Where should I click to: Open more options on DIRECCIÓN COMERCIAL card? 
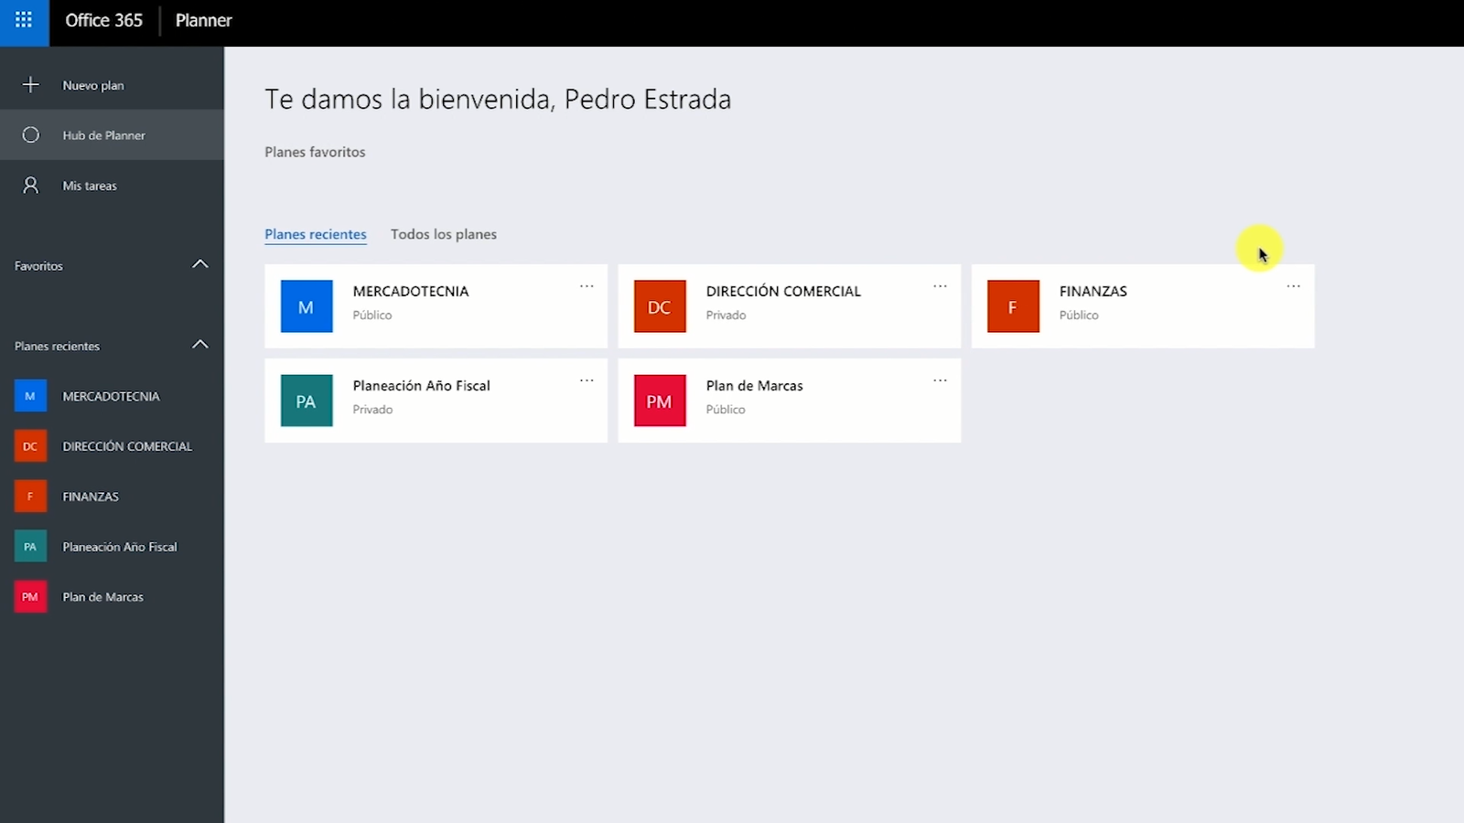[x=940, y=286]
